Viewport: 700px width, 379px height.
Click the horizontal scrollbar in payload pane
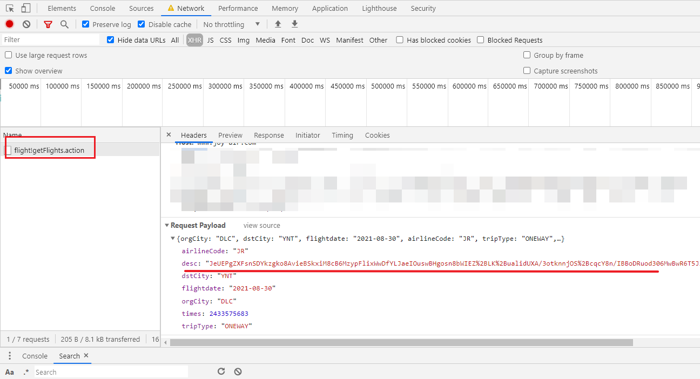[401, 342]
